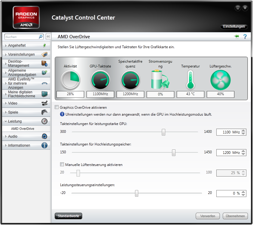Click the Übernehmen button
This screenshot has width=253, height=225.
pos(235,216)
